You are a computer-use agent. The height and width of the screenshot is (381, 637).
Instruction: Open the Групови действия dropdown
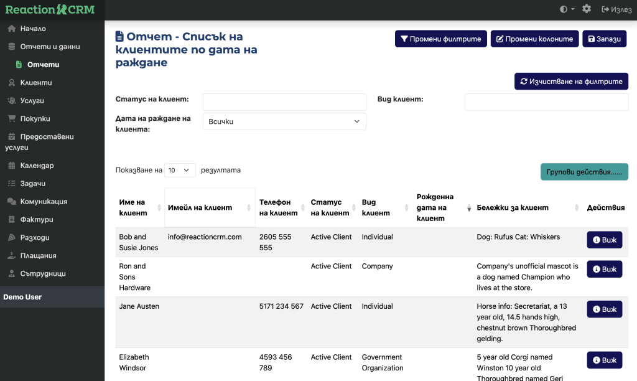(584, 172)
